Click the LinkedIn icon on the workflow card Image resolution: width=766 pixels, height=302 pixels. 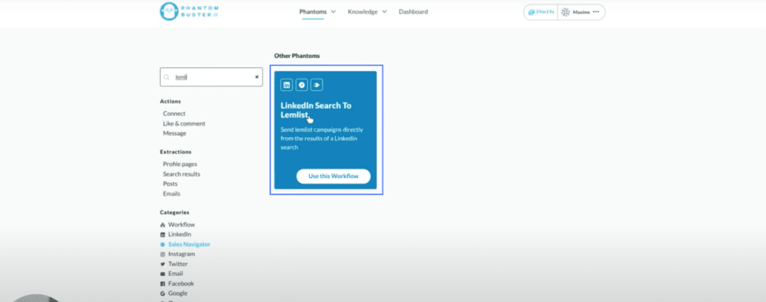point(287,85)
